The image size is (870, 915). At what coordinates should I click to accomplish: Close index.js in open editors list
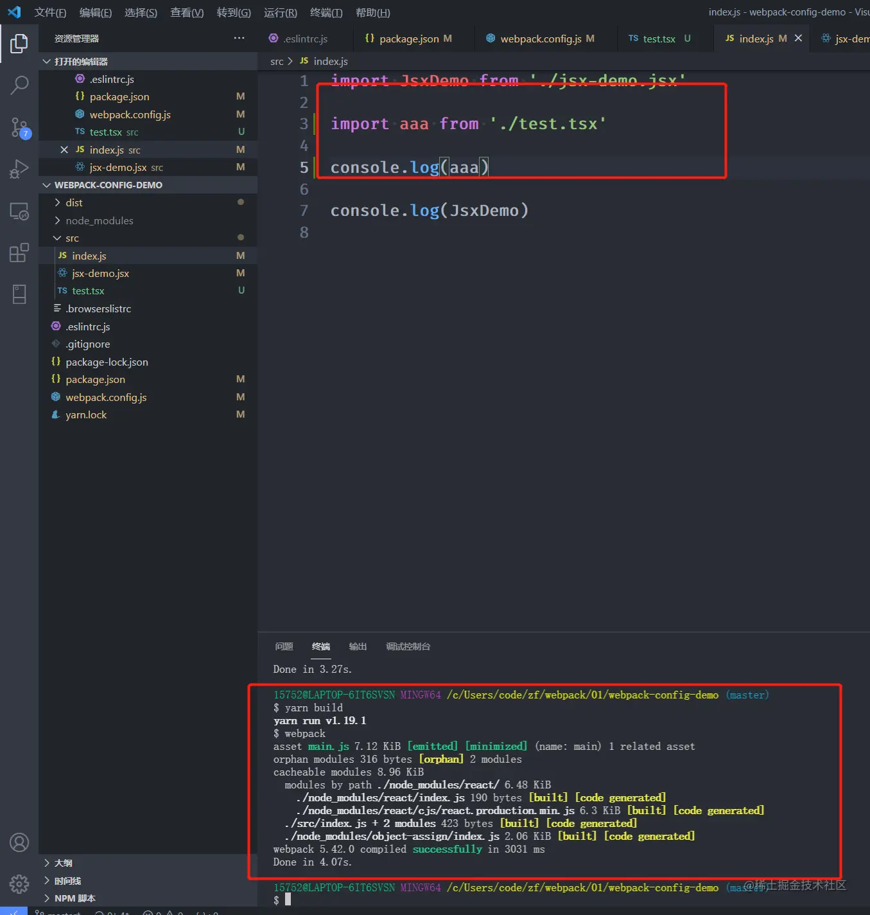(x=64, y=150)
